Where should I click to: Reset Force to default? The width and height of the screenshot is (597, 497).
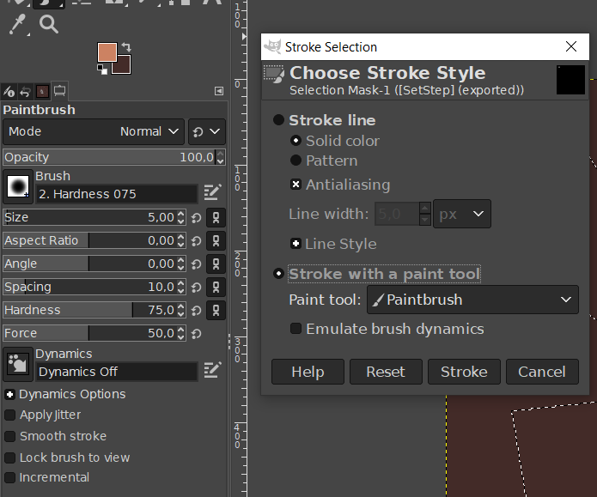(197, 334)
